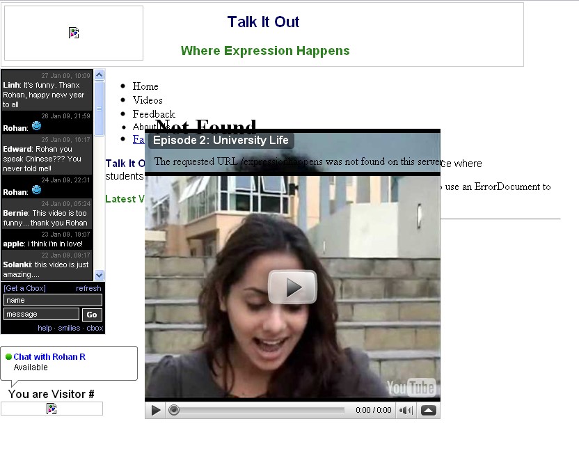
Task: Start a chat with Rohan R
Action: click(49, 356)
